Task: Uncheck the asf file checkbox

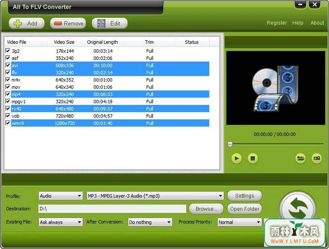Action: (8, 58)
